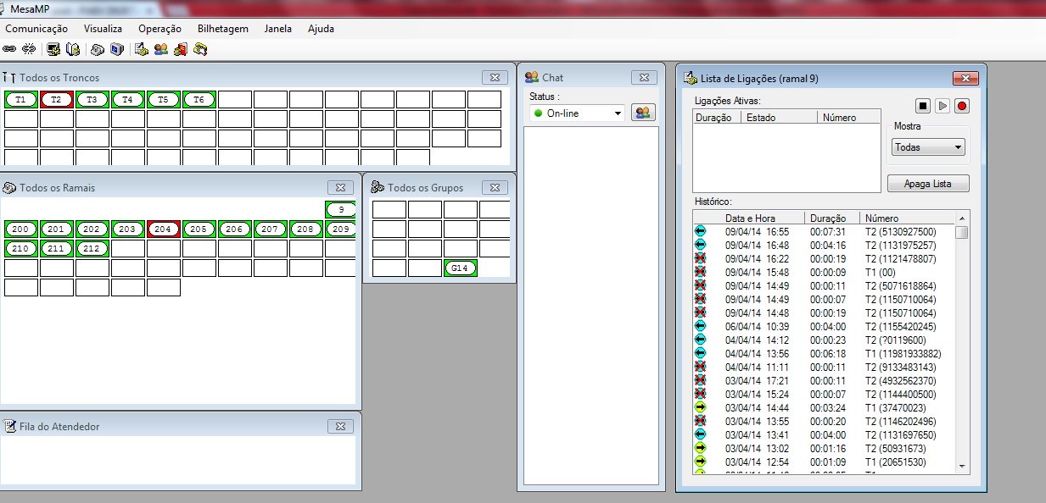Click the computer monitor toolbar icon

(x=53, y=49)
